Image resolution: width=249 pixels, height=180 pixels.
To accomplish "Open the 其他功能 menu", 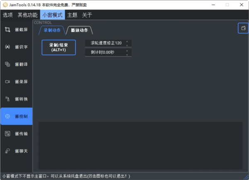I will tap(27, 15).
